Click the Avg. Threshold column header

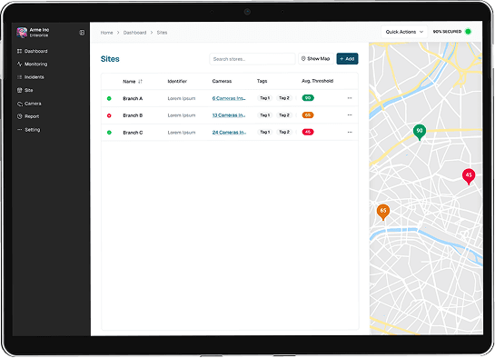[x=317, y=81]
